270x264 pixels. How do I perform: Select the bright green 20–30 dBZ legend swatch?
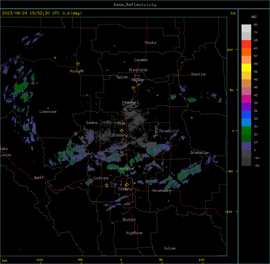pos(246,130)
